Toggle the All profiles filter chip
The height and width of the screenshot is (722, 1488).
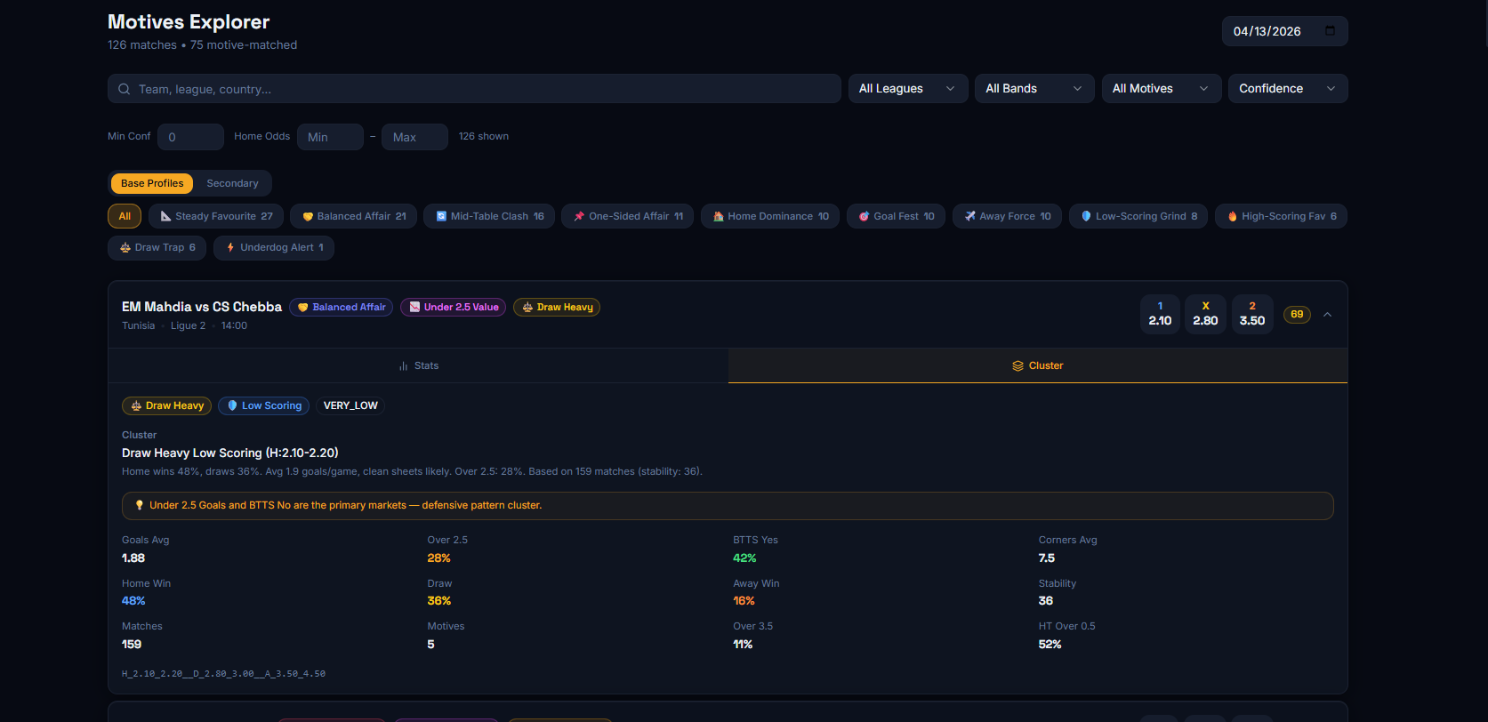(x=125, y=216)
